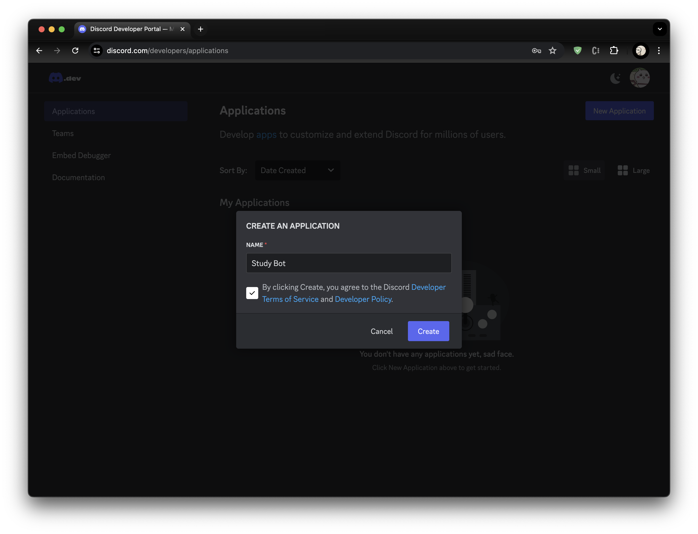
Task: Go forward with the browser forward arrow
Action: [57, 51]
